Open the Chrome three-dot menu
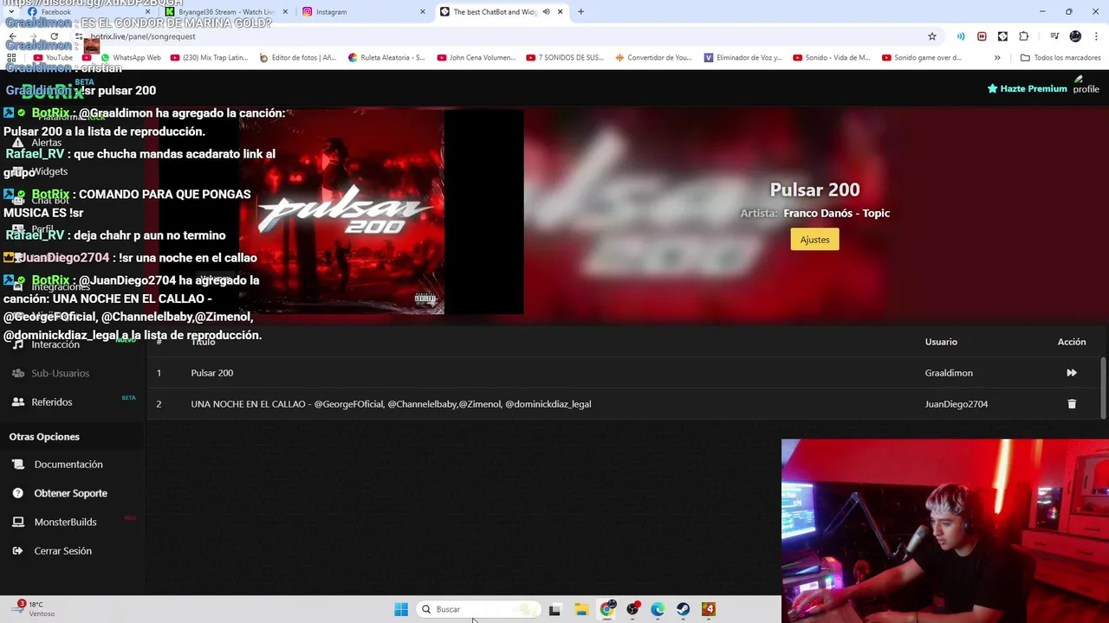Viewport: 1109px width, 623px height. 1097,36
